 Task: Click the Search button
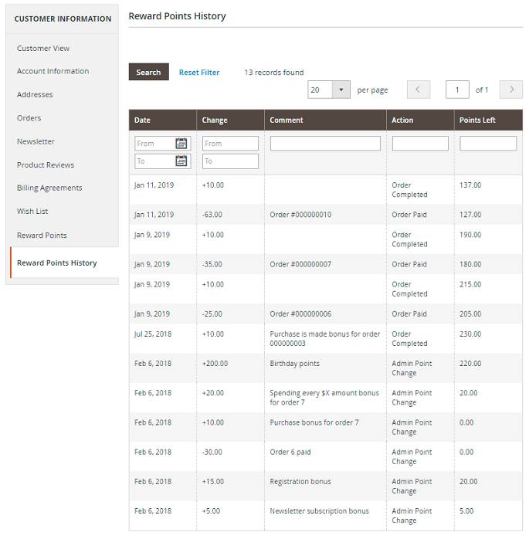(148, 73)
